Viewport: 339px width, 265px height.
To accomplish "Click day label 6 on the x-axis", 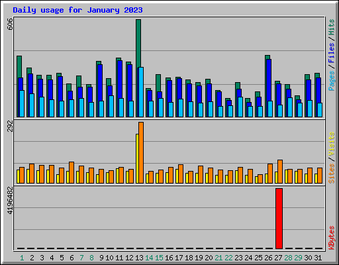I will coord(72,258).
